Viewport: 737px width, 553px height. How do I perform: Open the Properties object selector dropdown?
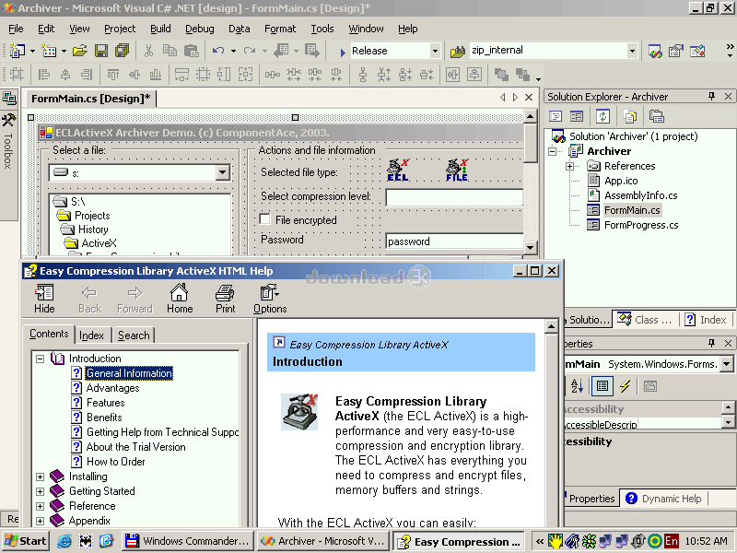727,364
